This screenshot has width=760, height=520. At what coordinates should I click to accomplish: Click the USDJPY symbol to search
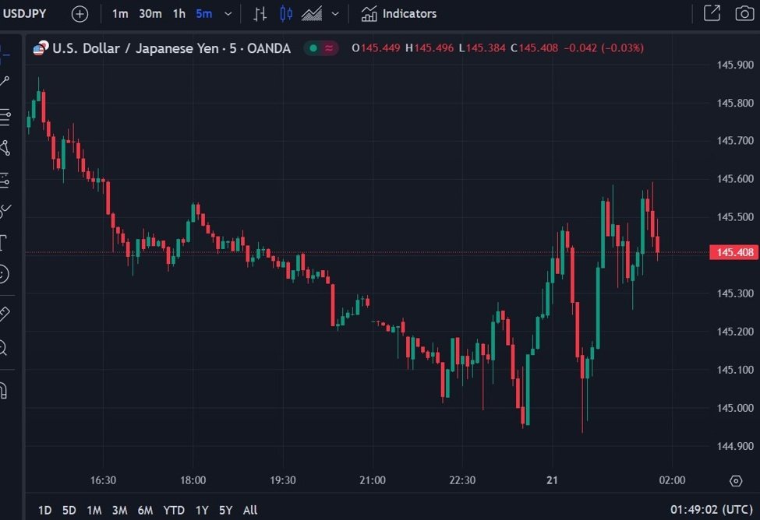[x=26, y=13]
